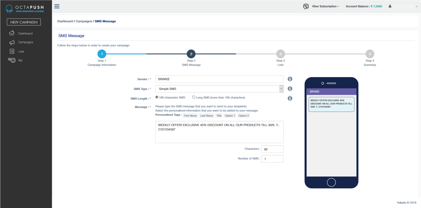Click inside the message text area
Screen dimensions: 421x208
[219, 132]
